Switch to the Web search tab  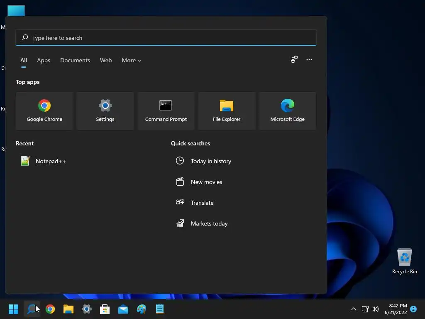coord(106,60)
